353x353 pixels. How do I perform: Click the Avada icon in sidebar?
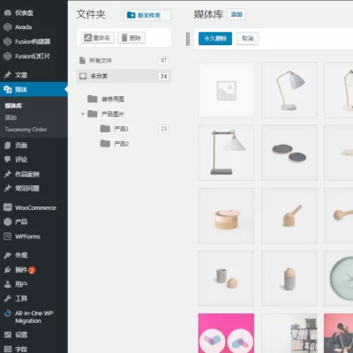pyautogui.click(x=8, y=27)
